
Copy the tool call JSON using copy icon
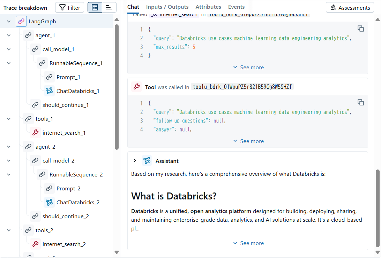(x=361, y=102)
